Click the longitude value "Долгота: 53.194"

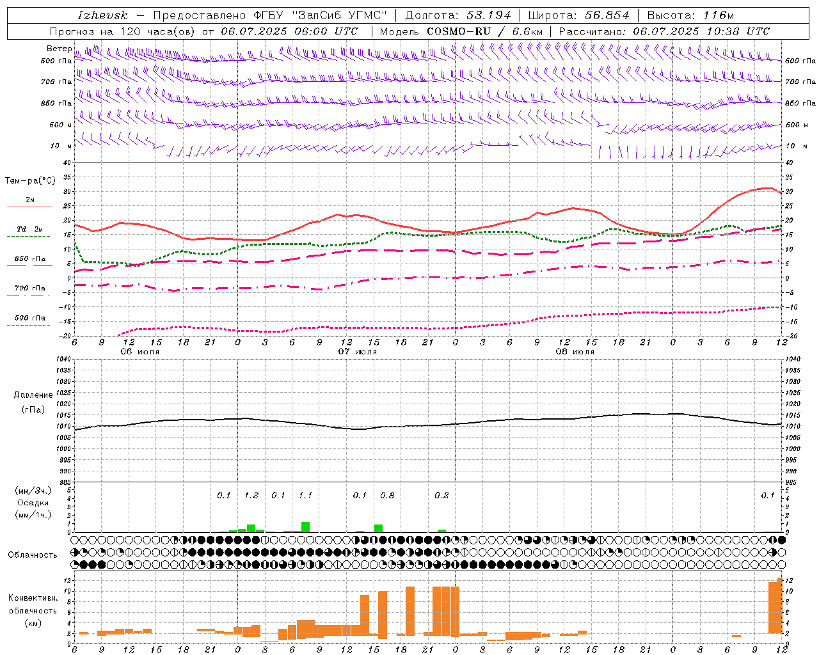coord(458,15)
